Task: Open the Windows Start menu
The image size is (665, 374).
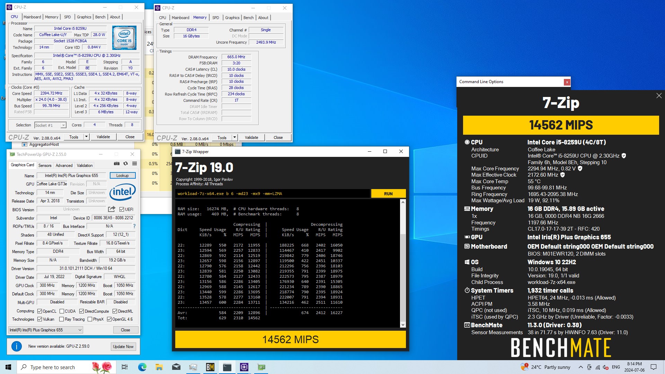Action: 8,367
